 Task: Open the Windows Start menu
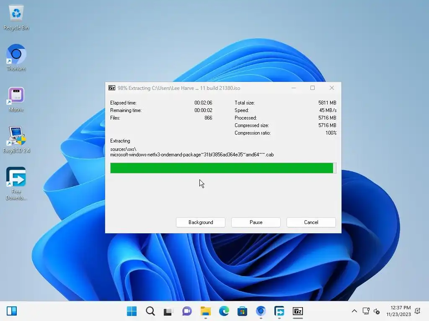pos(132,311)
